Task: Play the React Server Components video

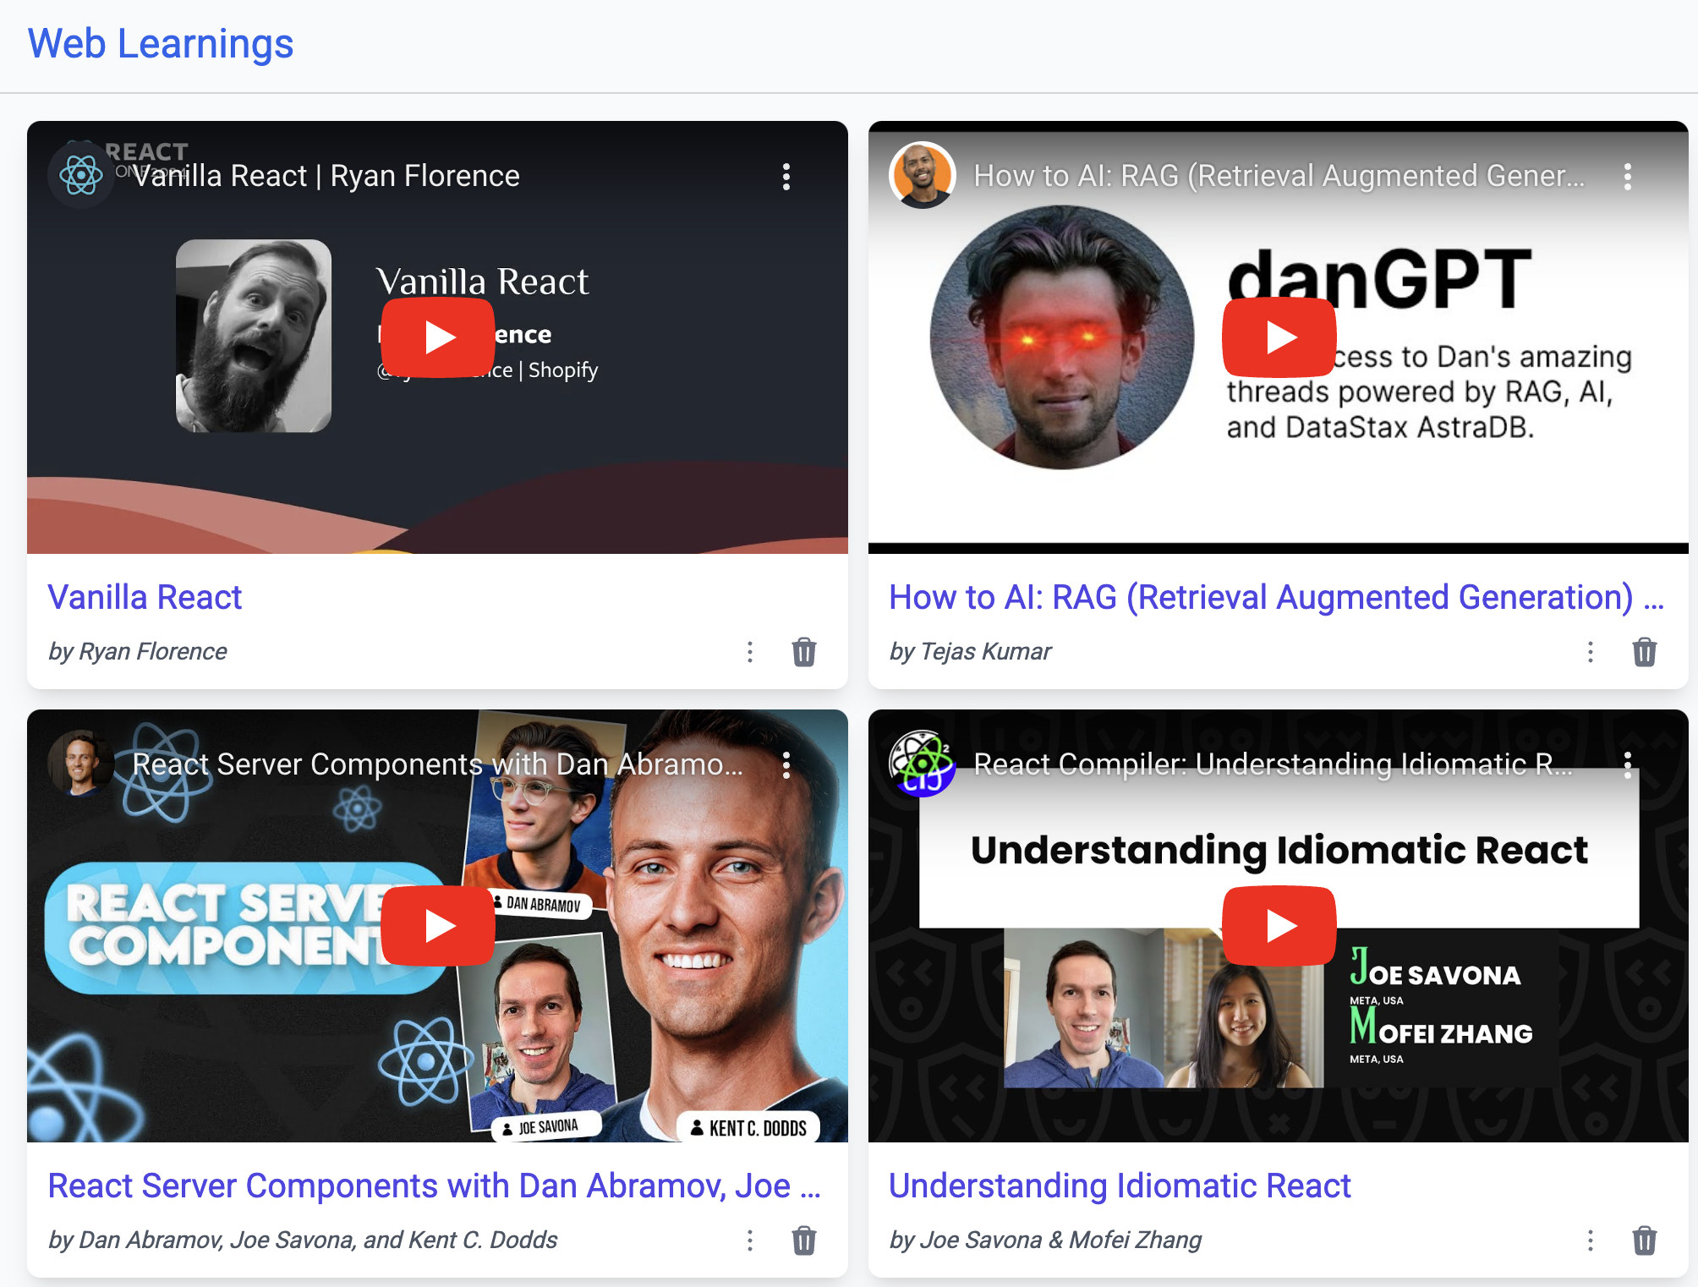Action: click(x=437, y=926)
